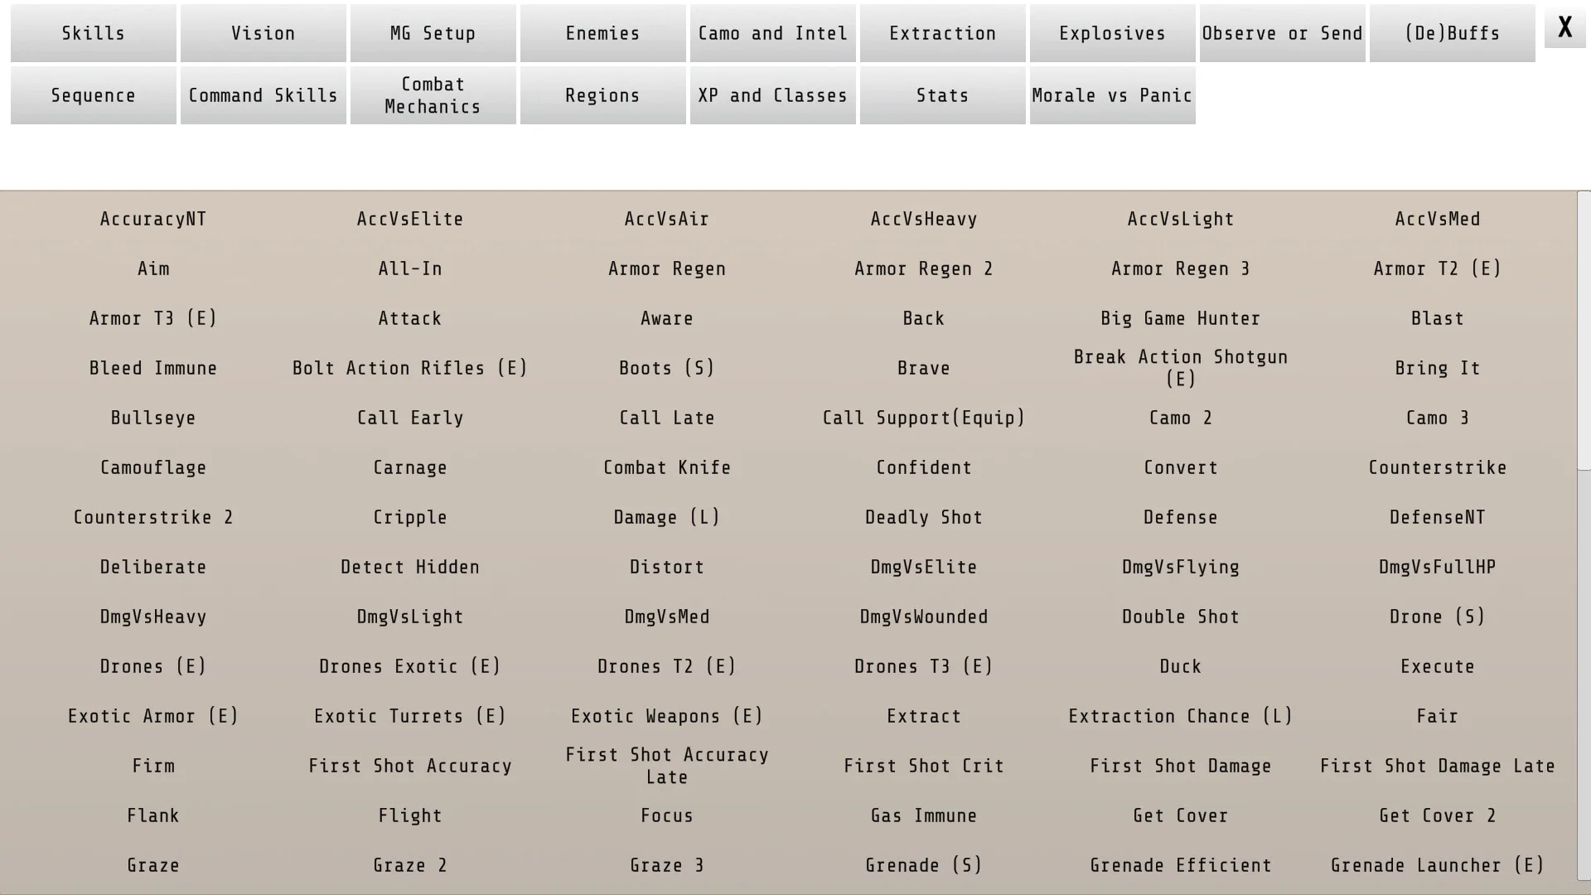Image resolution: width=1591 pixels, height=895 pixels.
Task: Select the Break Action Shotgun (E) entry
Action: (1181, 368)
